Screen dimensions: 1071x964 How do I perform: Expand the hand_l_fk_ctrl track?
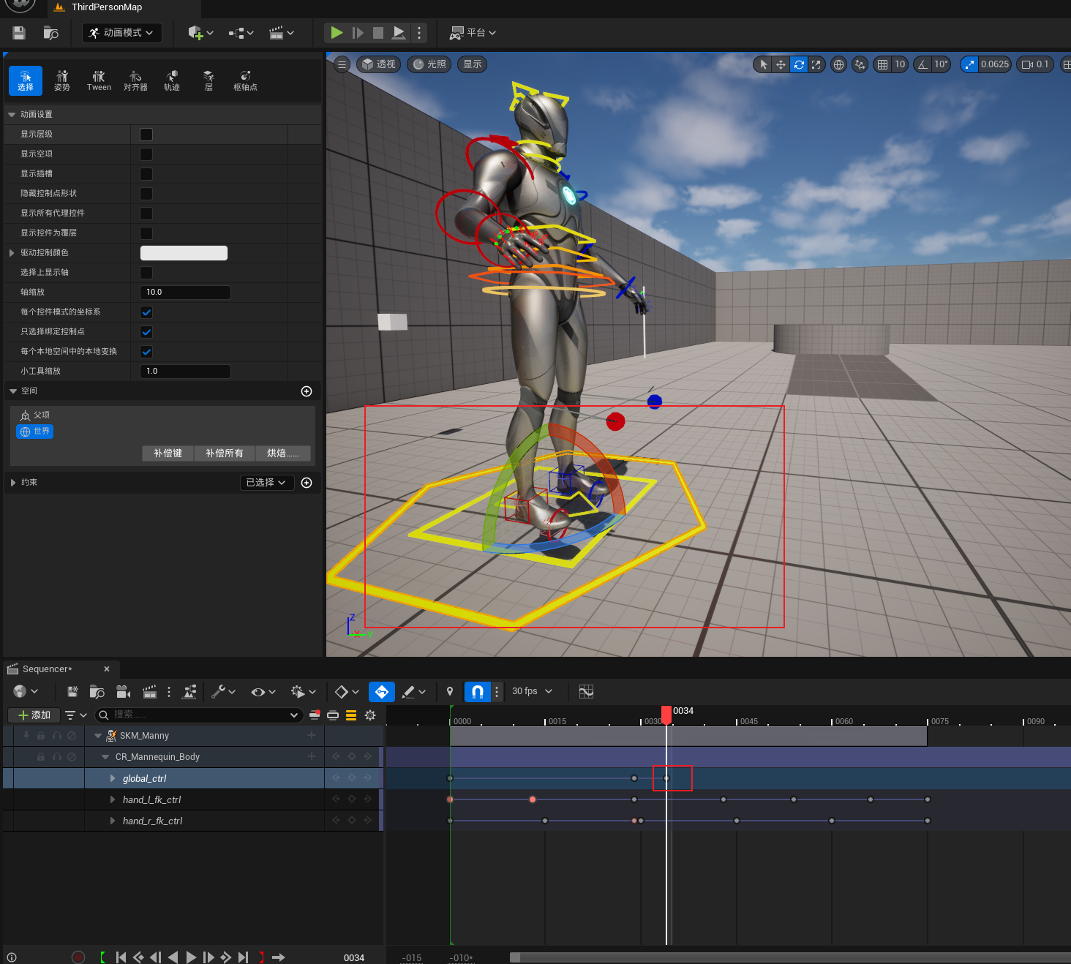(113, 799)
